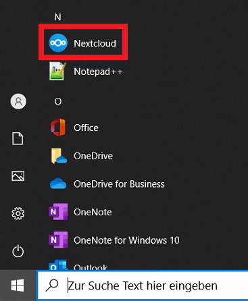Select the OneNote label text
The image size is (248, 301).
[93, 212]
